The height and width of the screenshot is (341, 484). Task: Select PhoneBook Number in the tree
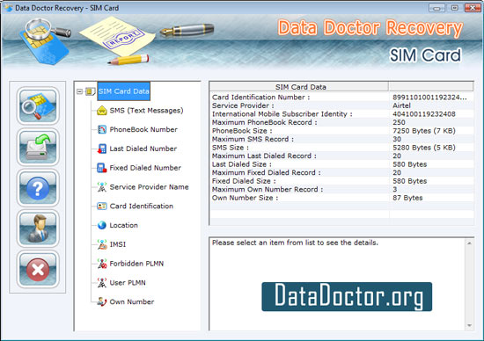click(143, 129)
